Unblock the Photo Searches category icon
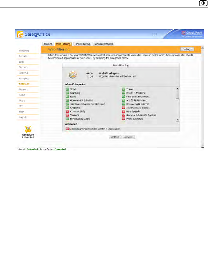Screen dimensions: 208x275 (x=123, y=119)
